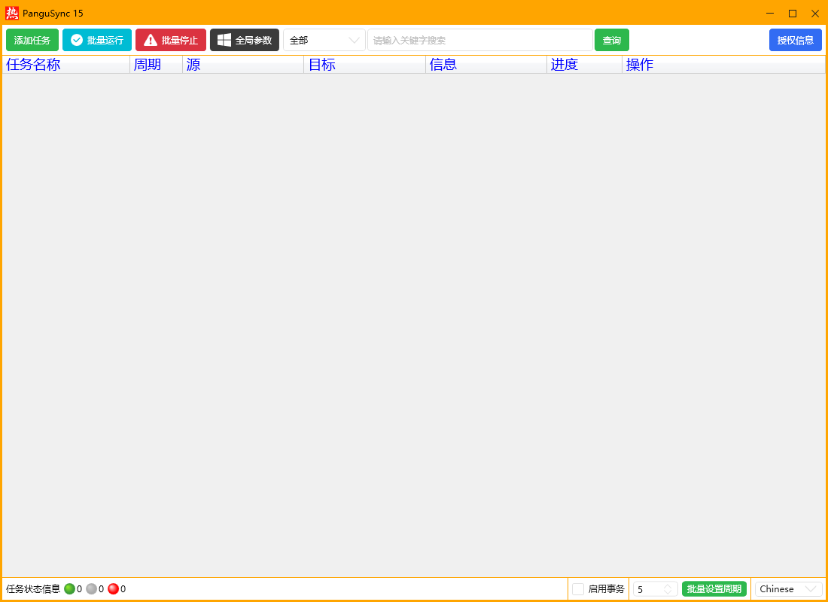The width and height of the screenshot is (828, 602).
Task: Open 授权信息 license info
Action: point(796,40)
